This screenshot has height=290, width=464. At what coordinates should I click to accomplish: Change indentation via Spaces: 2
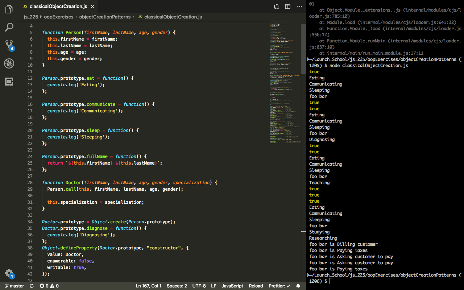point(177,286)
